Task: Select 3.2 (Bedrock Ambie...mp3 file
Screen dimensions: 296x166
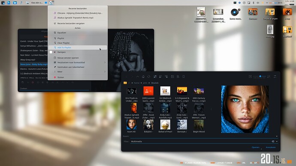Action: click(165, 94)
